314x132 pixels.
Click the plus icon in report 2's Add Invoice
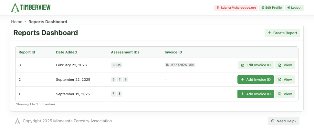[242, 80]
